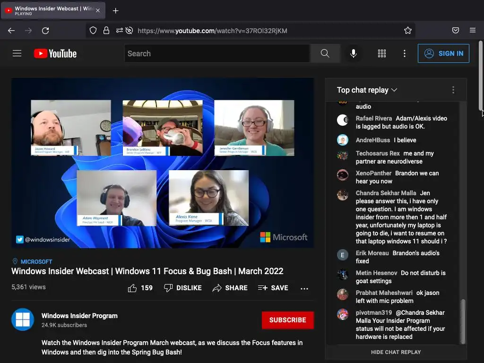Select the Windows Insider Webcast browser tab

click(x=53, y=10)
